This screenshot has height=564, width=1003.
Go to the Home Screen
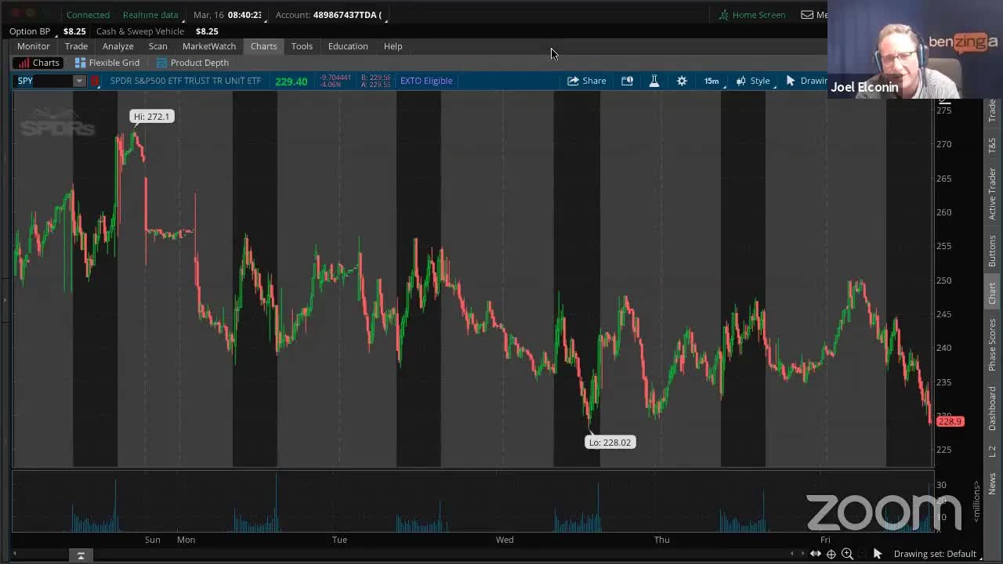751,15
